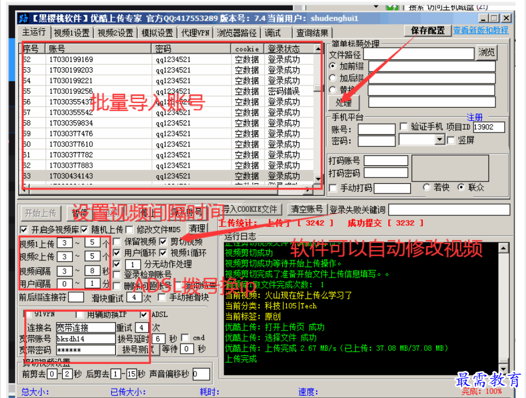Select account row 17030434143
Screen dimensions: 526x398
(167, 176)
